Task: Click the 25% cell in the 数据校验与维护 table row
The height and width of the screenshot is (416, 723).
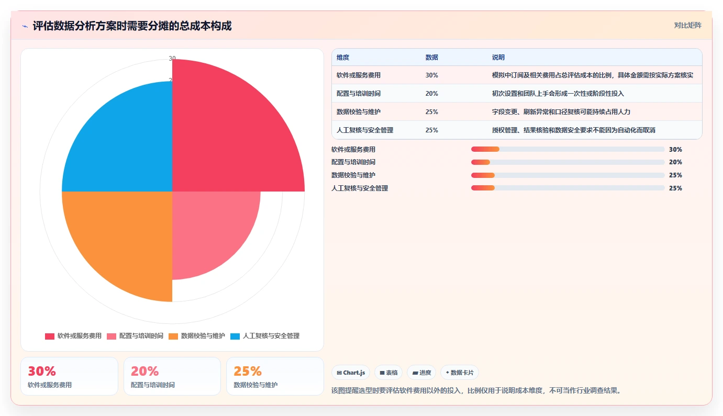Action: 432,112
